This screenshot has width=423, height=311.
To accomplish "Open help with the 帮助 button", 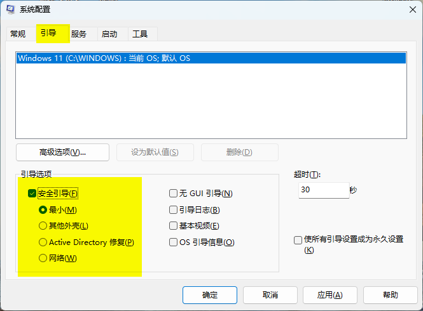I will point(391,295).
